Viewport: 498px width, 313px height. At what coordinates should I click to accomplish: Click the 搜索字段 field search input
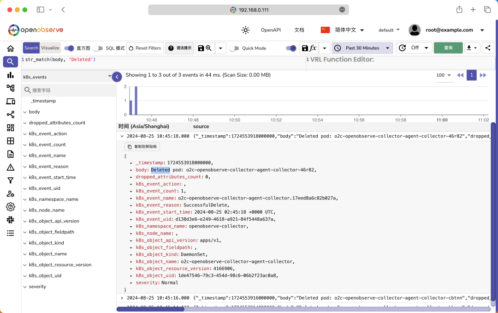(69, 90)
